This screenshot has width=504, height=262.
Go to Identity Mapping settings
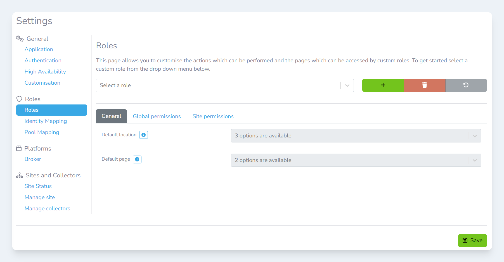(46, 121)
